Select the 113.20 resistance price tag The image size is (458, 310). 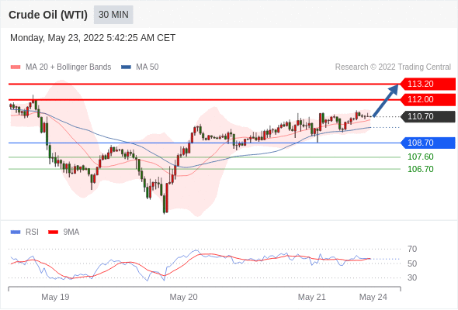(x=428, y=84)
